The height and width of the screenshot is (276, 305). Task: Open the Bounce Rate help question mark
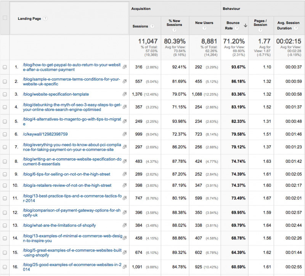coord(237,28)
